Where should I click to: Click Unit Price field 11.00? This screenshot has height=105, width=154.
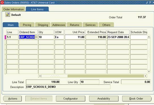(x=75, y=37)
